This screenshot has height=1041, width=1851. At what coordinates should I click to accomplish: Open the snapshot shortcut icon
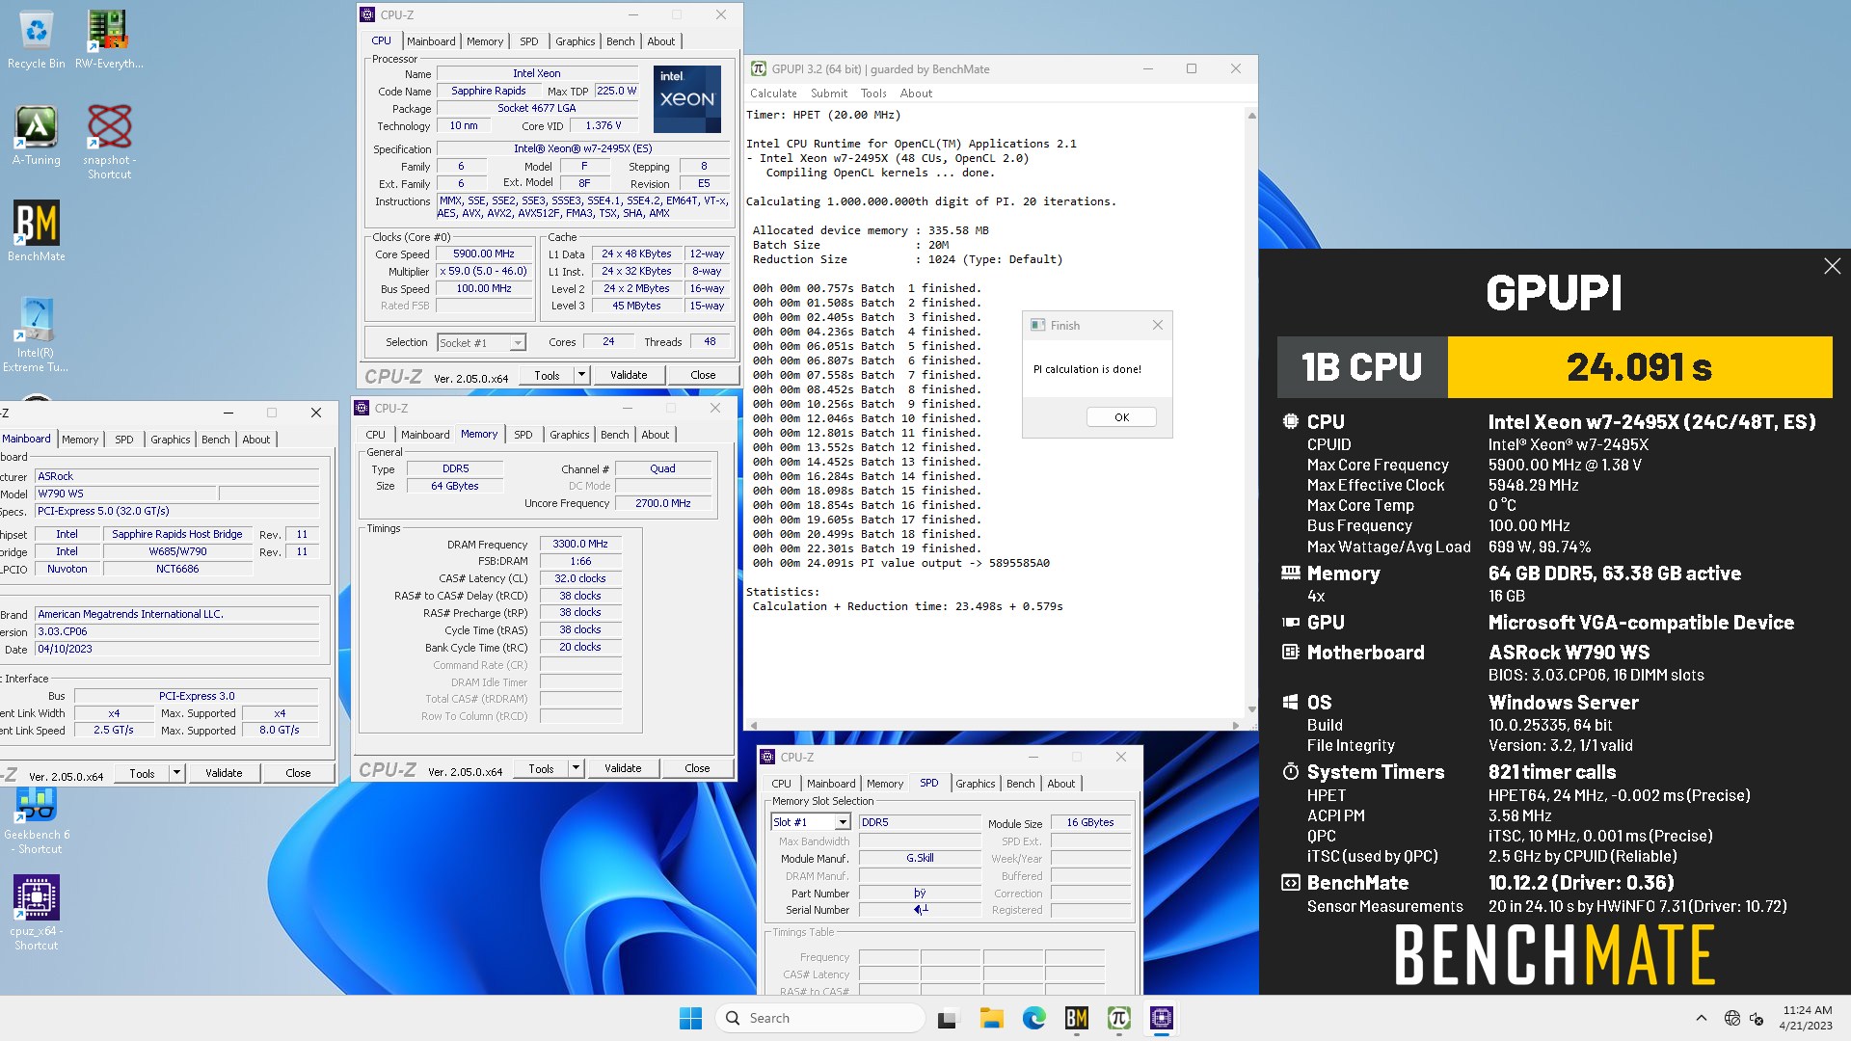click(x=109, y=142)
